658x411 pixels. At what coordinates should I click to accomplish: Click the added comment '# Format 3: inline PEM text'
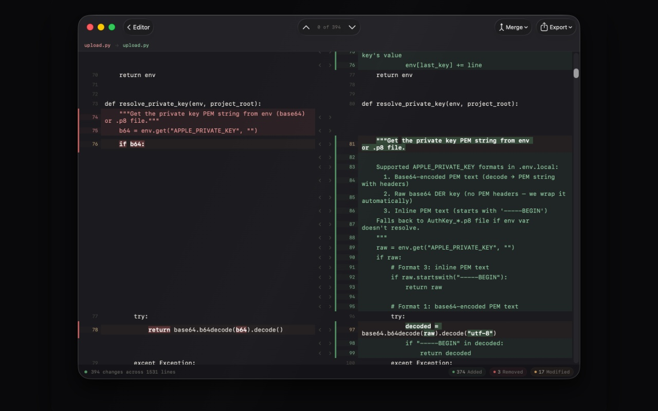click(440, 267)
